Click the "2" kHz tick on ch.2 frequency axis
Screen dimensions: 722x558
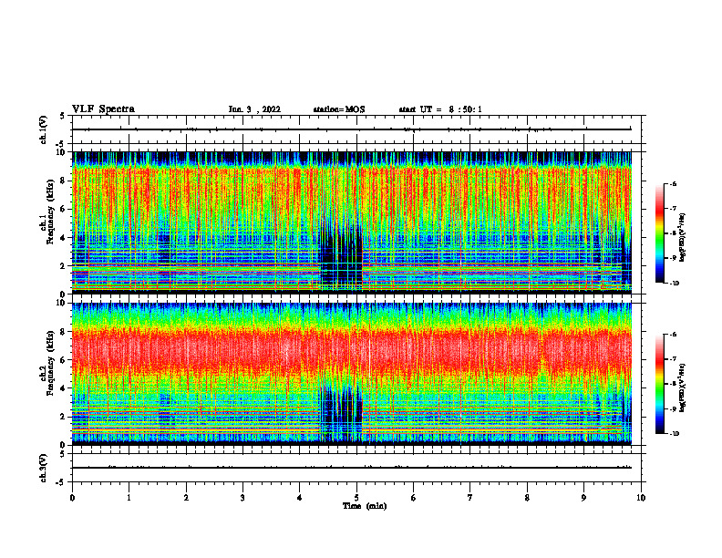point(64,417)
